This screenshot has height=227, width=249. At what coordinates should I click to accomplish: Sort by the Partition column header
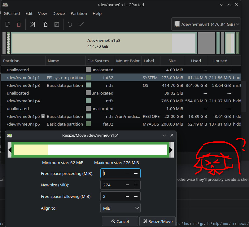(23, 61)
